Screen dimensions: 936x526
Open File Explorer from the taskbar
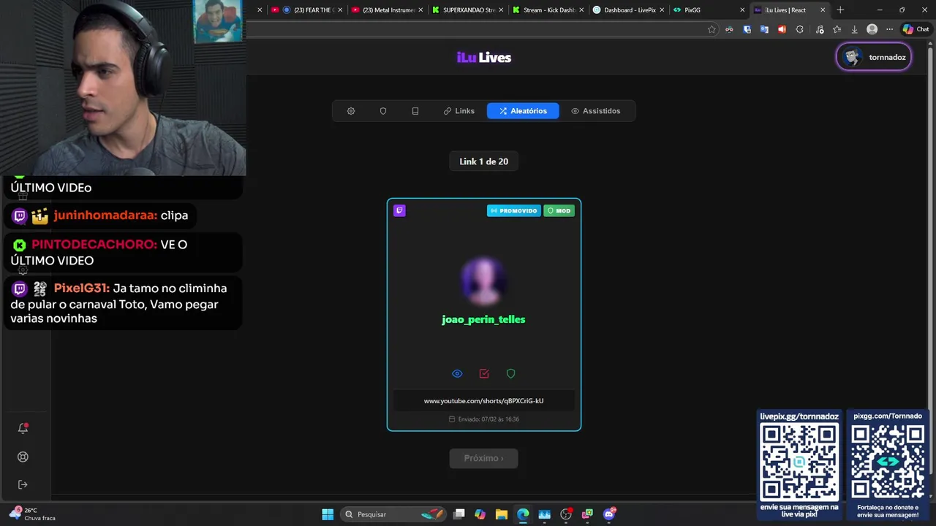(502, 514)
